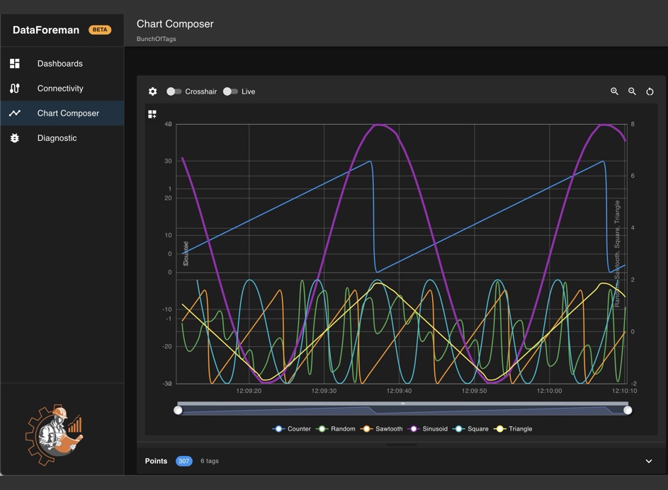Click the zoom in magnifier icon
668x490 pixels.
coord(614,91)
